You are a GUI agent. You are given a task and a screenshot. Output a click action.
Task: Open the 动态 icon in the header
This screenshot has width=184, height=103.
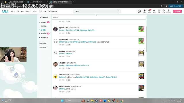pos(154,11)
